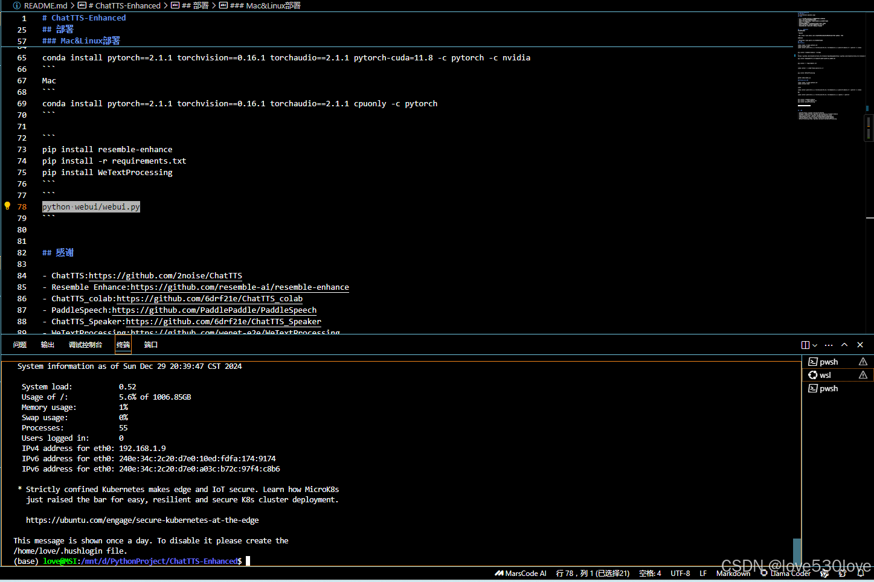Click the status bar icon left of the bell

pyautogui.click(x=843, y=574)
